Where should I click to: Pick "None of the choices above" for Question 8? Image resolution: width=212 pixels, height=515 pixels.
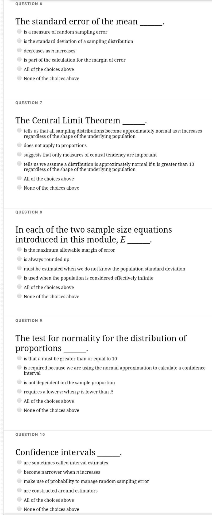pos(19,296)
